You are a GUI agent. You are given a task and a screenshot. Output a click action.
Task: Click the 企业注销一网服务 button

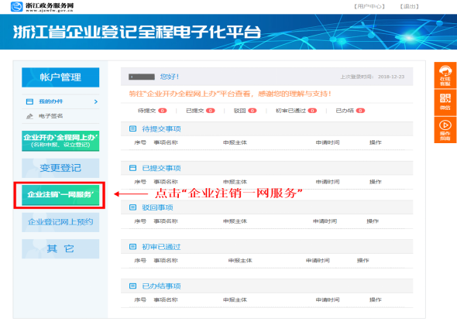pos(60,194)
